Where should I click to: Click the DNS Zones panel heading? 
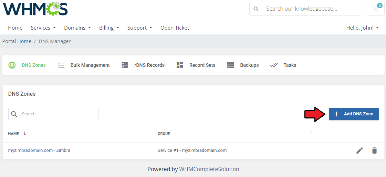click(22, 94)
